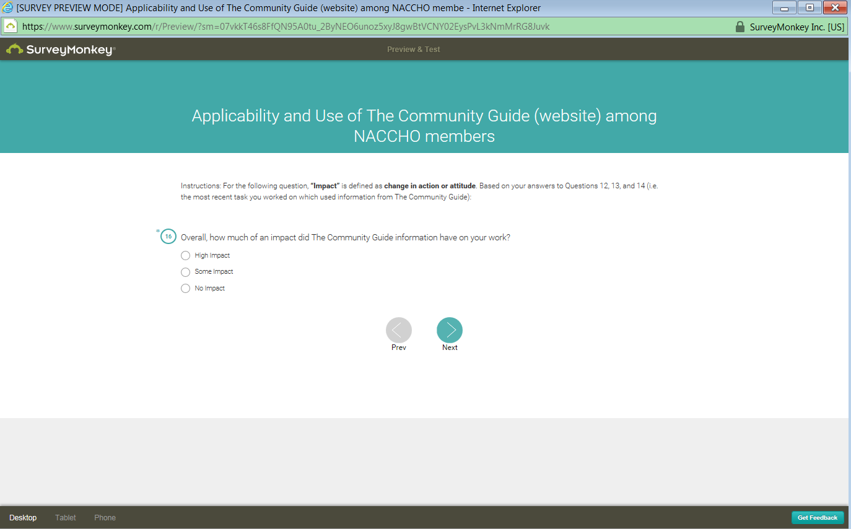Pick the No Impact radio button
This screenshot has width=851, height=529.
(x=185, y=288)
